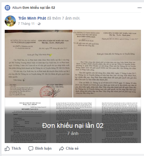Viewport: 144px width, 156px height.
Task: Open the Đơn khiếu nại first page thumbnail
Action: coord(27,120)
